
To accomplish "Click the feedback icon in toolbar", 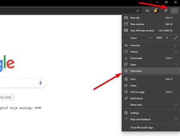I will click(x=166, y=11).
